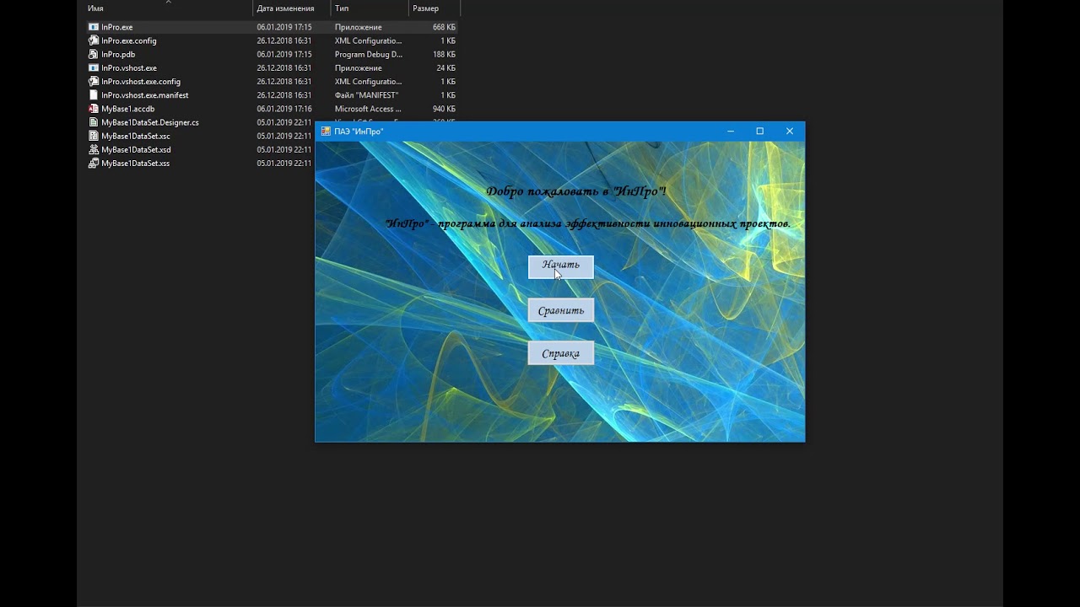Click the 668 КБ size value
1080x607 pixels.
click(444, 27)
